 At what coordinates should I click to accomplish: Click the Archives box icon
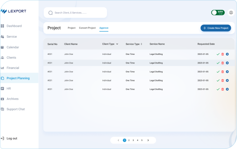click(x=3, y=99)
